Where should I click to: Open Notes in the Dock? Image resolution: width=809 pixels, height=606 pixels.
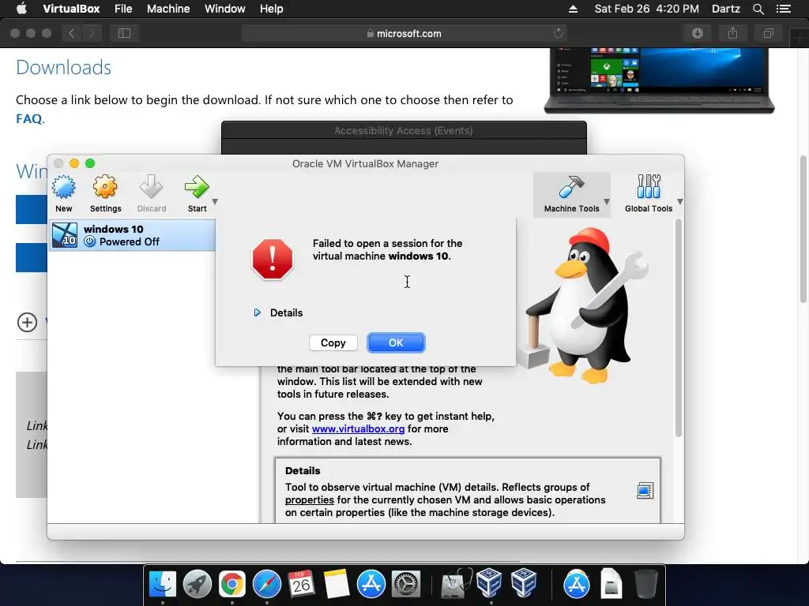337,585
